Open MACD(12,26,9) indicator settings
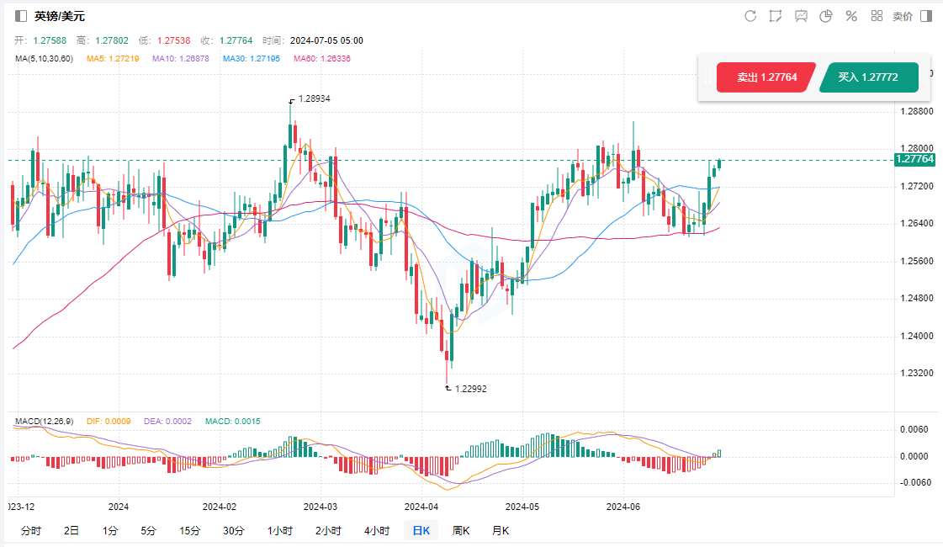943x547 pixels. coord(44,421)
